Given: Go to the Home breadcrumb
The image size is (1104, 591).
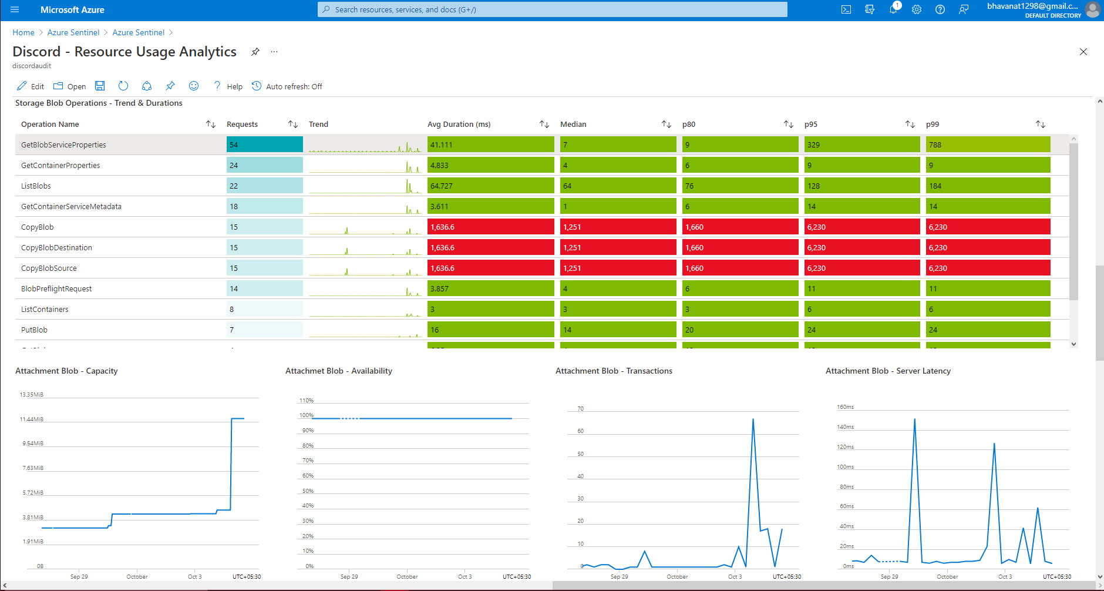Looking at the screenshot, I should [x=23, y=32].
